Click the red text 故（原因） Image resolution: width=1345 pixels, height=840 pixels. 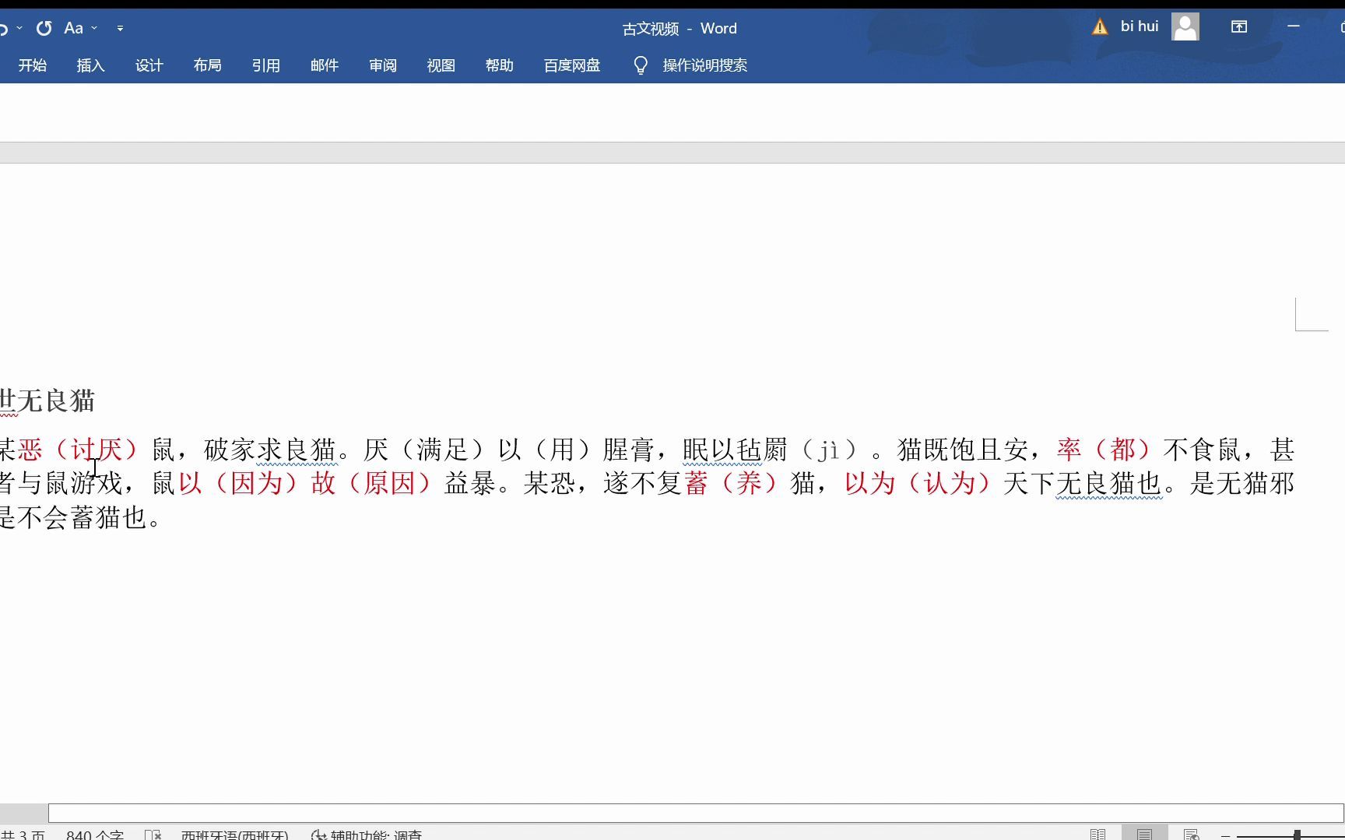tap(371, 484)
